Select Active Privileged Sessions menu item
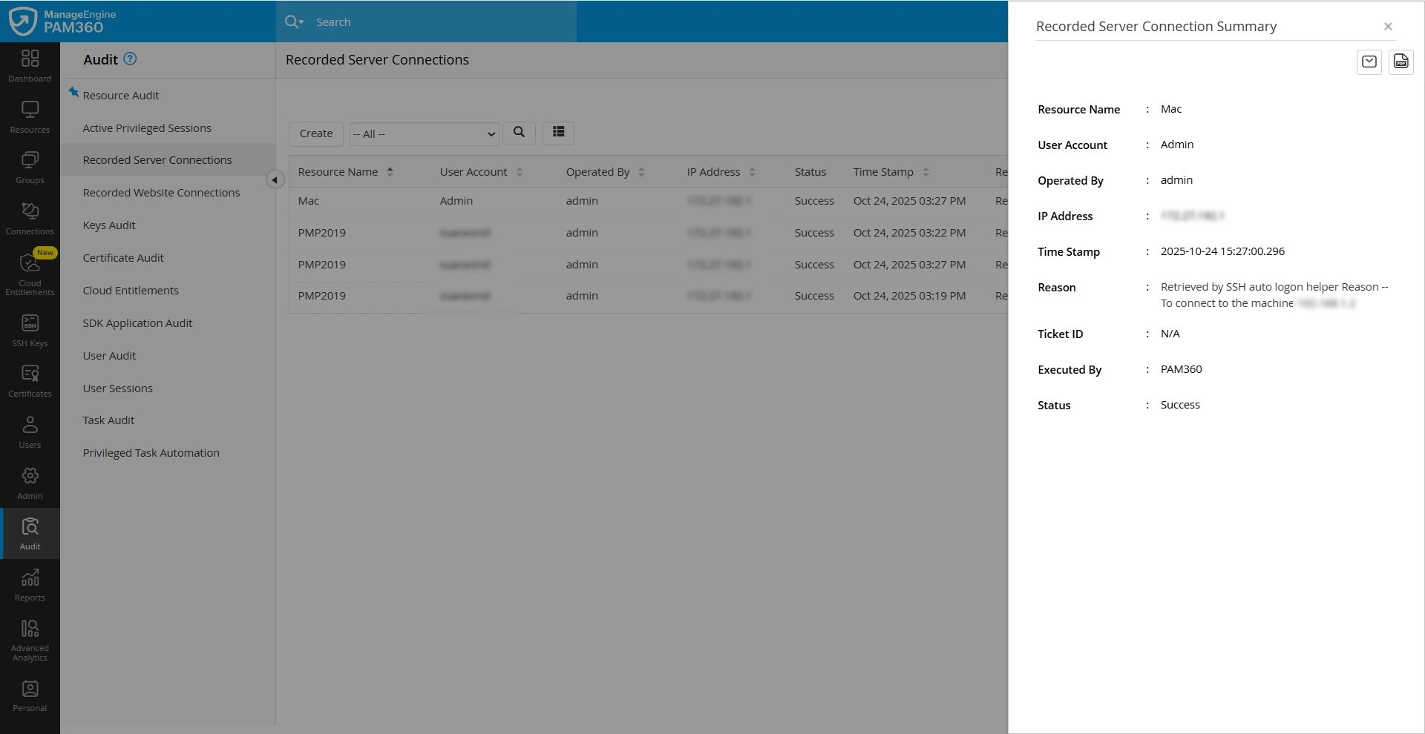The height and width of the screenshot is (734, 1425). tap(147, 128)
